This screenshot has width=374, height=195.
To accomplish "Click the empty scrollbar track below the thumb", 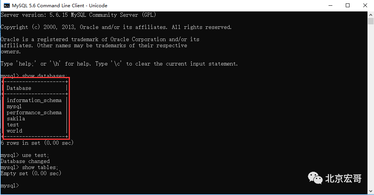I will pyautogui.click(x=371, y=107).
